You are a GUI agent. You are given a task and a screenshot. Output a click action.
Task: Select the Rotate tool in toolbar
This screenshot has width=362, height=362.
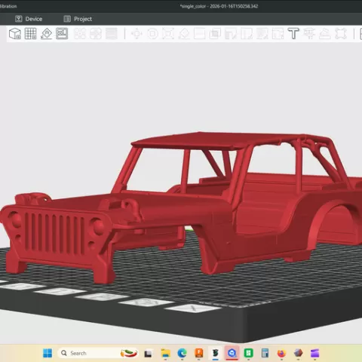[x=152, y=33]
